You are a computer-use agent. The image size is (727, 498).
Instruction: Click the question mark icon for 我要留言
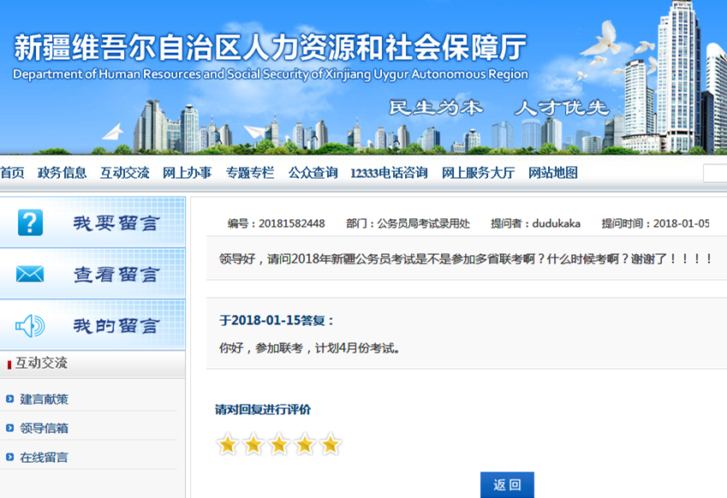pos(30,223)
